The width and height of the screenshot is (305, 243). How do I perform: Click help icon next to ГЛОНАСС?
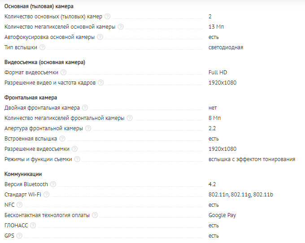tap(33, 226)
